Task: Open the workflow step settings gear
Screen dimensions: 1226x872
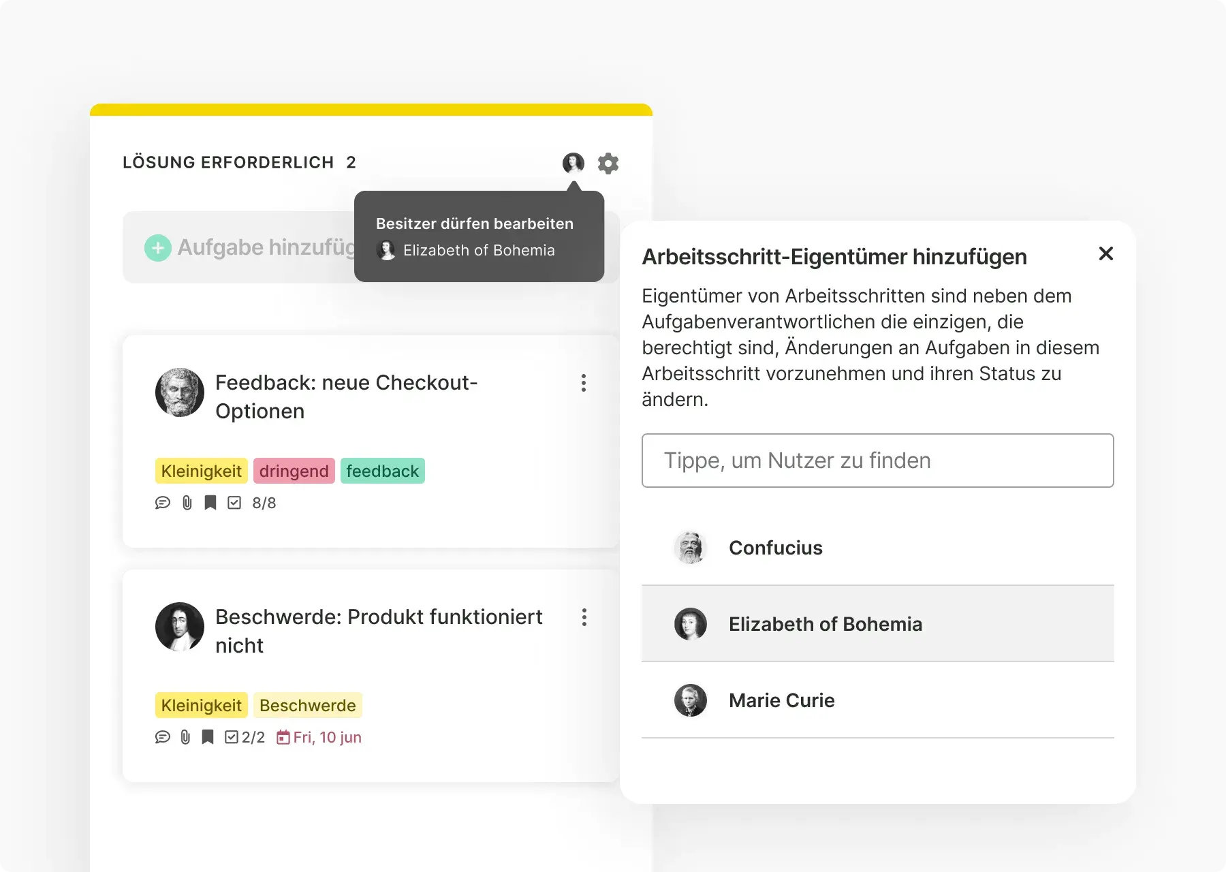Action: tap(608, 163)
